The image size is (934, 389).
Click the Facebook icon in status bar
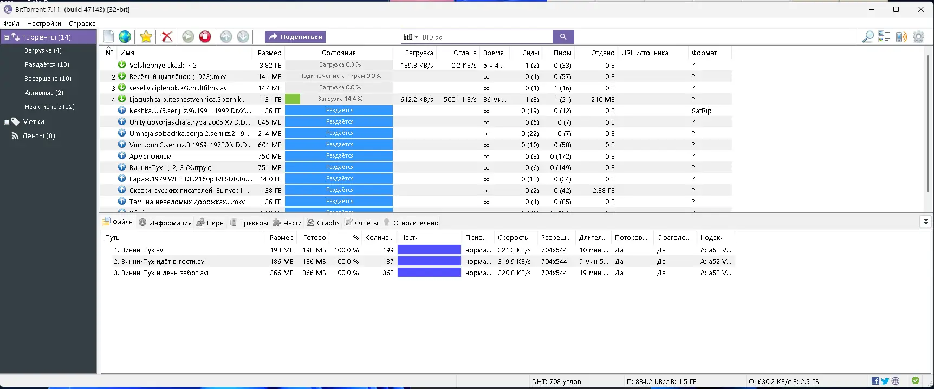875,381
